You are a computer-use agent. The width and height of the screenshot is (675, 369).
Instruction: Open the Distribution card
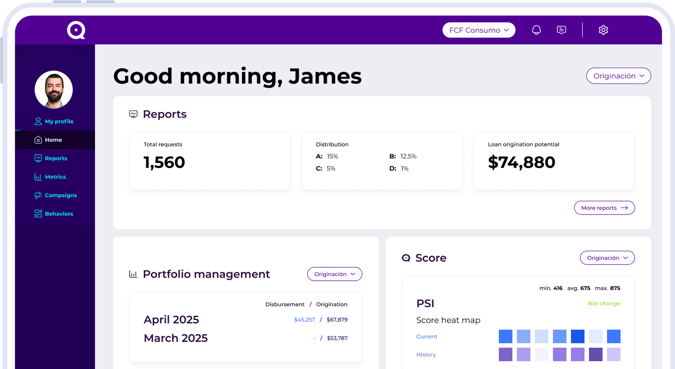(382, 161)
